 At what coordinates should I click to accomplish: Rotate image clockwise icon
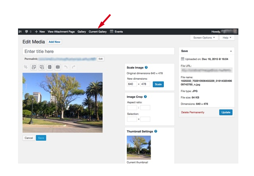42,67
